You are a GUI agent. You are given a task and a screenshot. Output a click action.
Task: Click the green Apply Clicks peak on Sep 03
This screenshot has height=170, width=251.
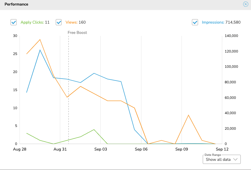pos(94,129)
